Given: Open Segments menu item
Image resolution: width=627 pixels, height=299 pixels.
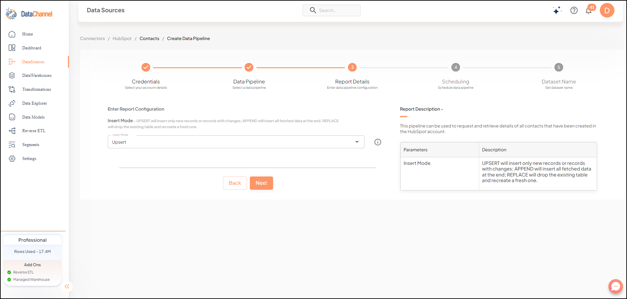Looking at the screenshot, I should tap(31, 145).
